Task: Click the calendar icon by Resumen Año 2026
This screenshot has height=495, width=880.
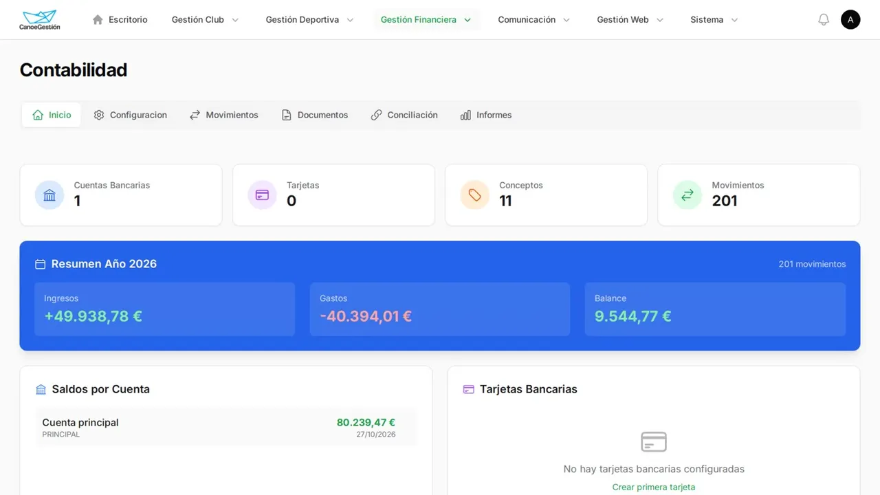Action: coord(40,264)
